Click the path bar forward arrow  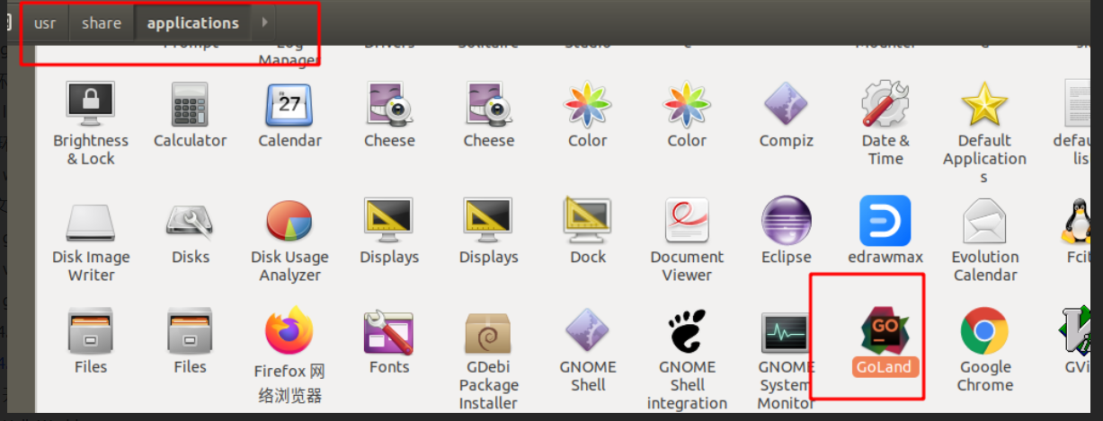264,23
